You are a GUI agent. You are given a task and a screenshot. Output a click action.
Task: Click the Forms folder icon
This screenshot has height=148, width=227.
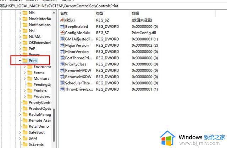pos(30,73)
